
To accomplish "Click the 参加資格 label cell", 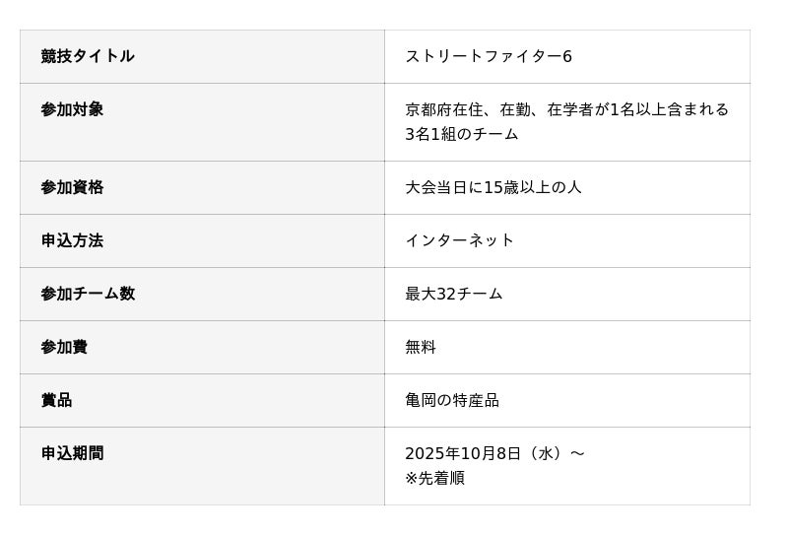I will click(72, 187).
